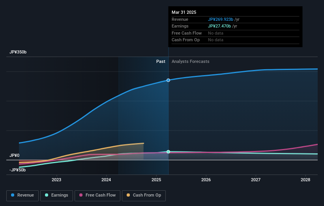324x206 pixels.
Task: Click the blue Revenue legend dot
Action: click(x=13, y=195)
